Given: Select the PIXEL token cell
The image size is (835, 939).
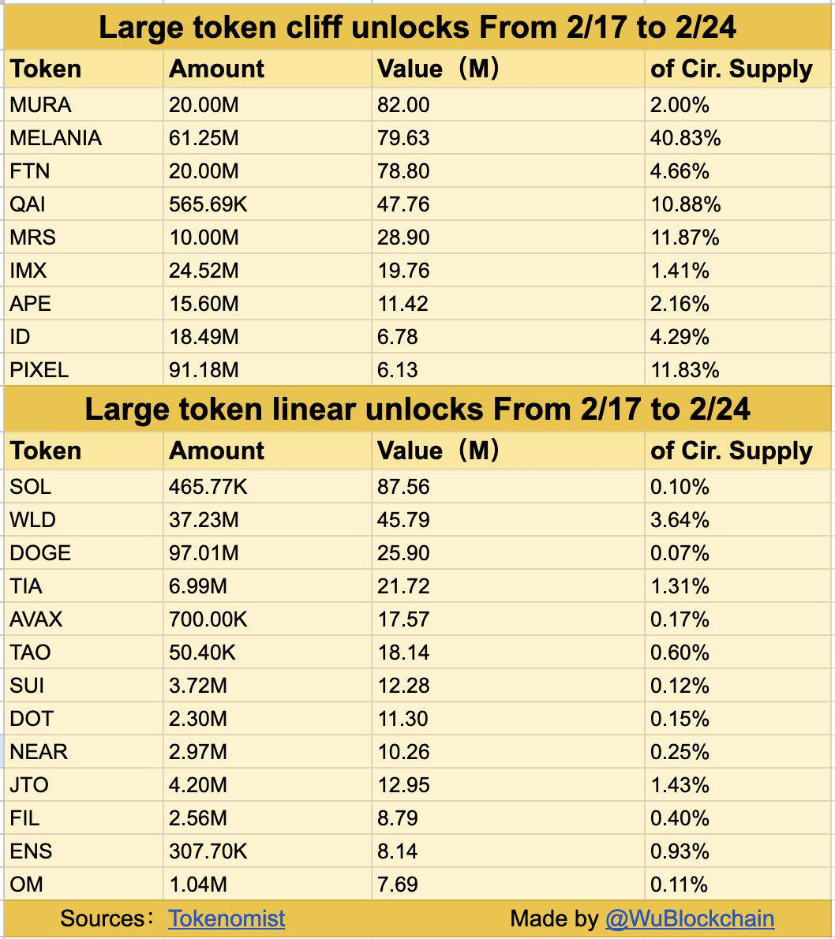Looking at the screenshot, I should [39, 370].
